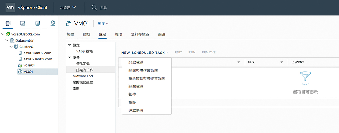Select esxi02.lab02.com host in tree

pos(38,59)
